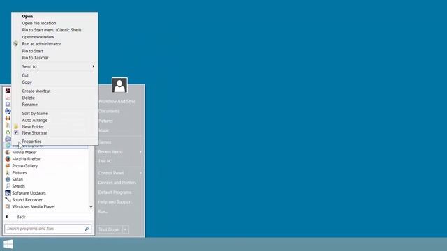This screenshot has height=251, width=447.
Task: Click the Shut Down button
Action: pos(110,229)
